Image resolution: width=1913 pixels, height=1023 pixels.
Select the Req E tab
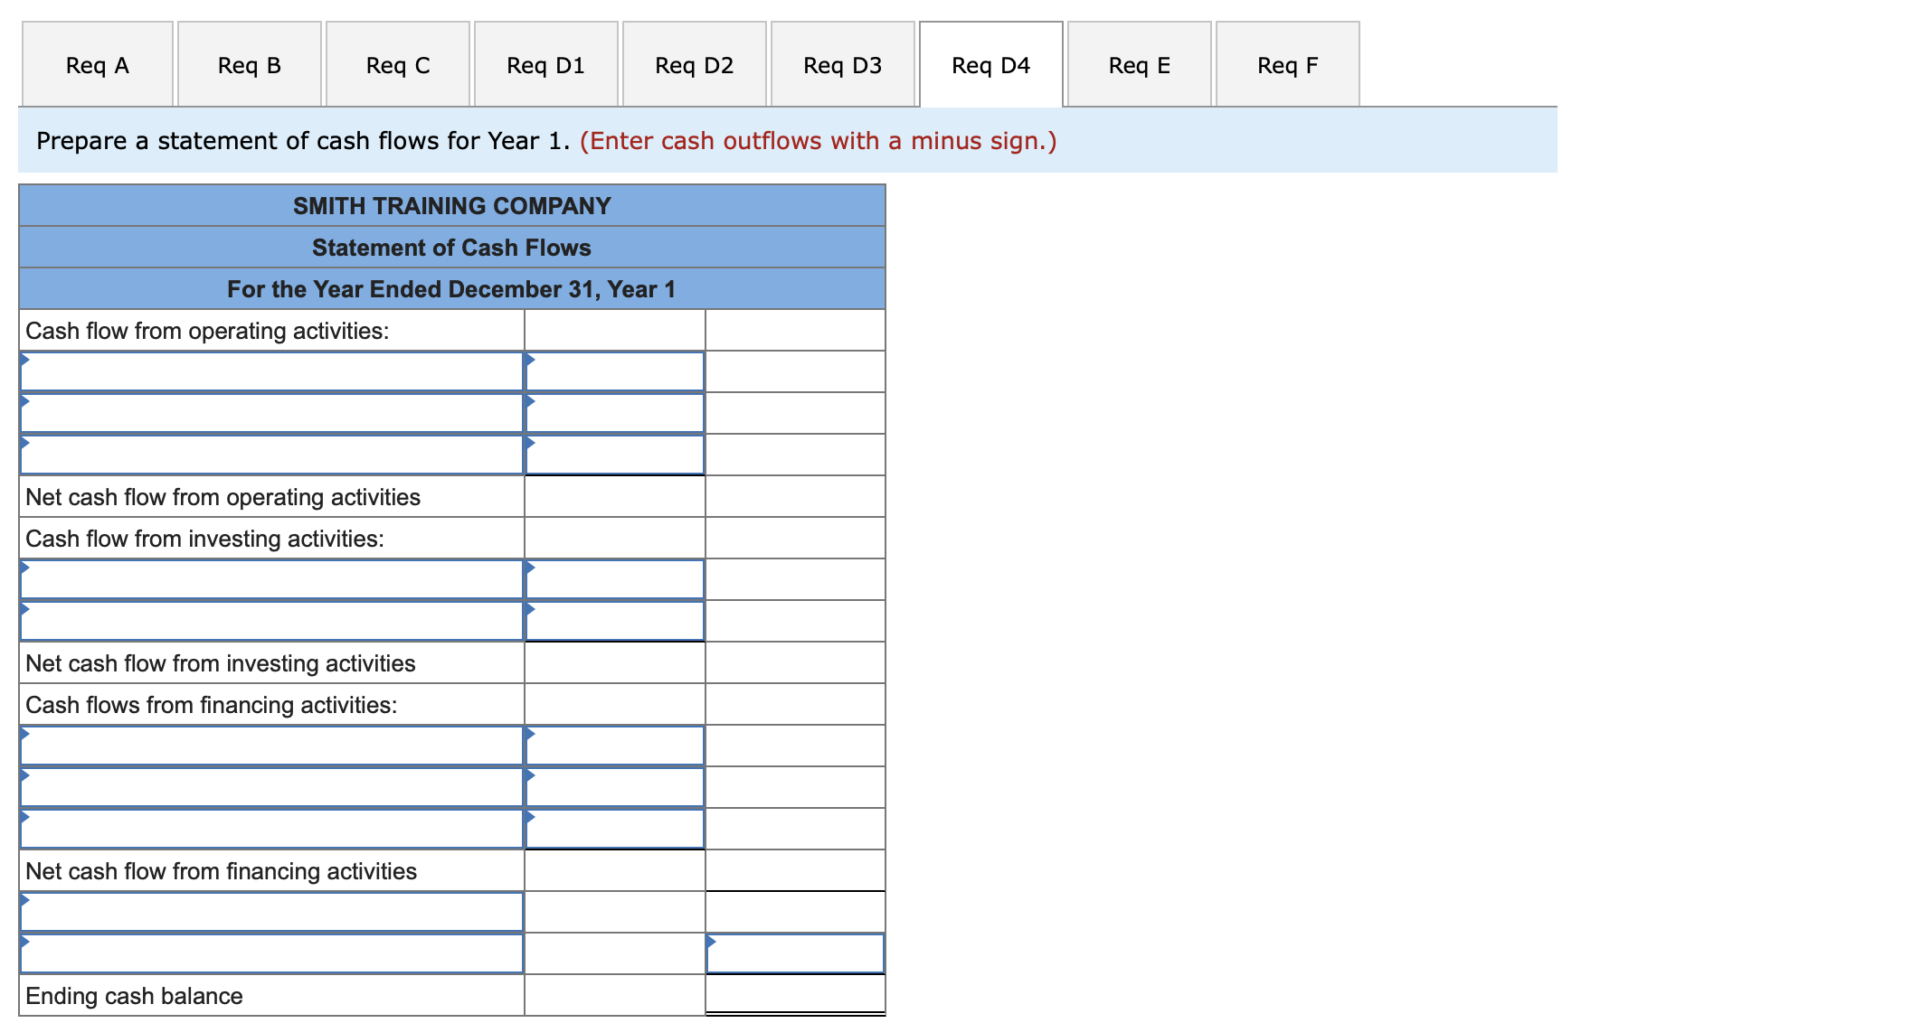click(1139, 64)
